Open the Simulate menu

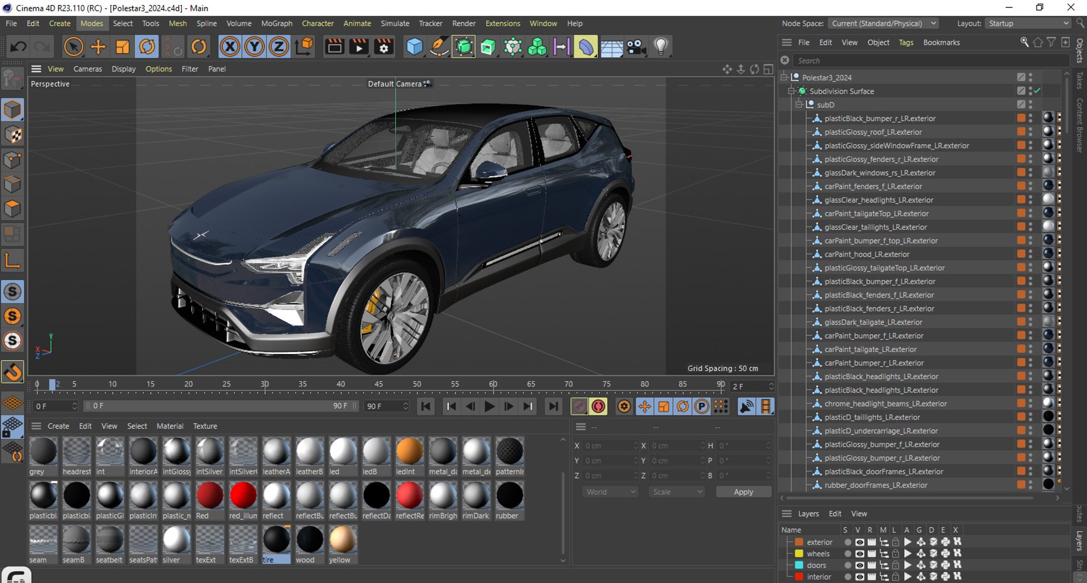click(395, 23)
